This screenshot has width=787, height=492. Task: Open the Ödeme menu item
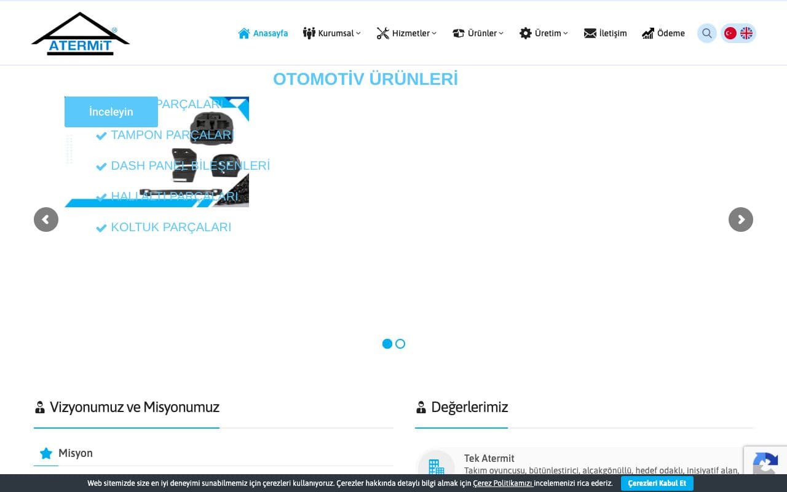[x=663, y=33]
